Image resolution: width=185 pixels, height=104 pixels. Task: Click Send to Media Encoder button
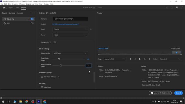tap(160, 93)
